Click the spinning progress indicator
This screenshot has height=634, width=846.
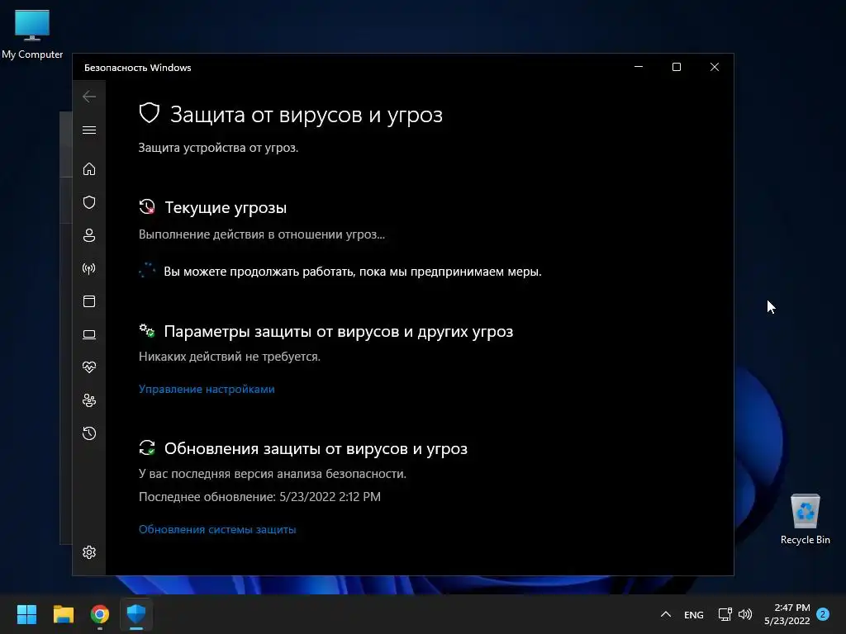[x=147, y=271]
